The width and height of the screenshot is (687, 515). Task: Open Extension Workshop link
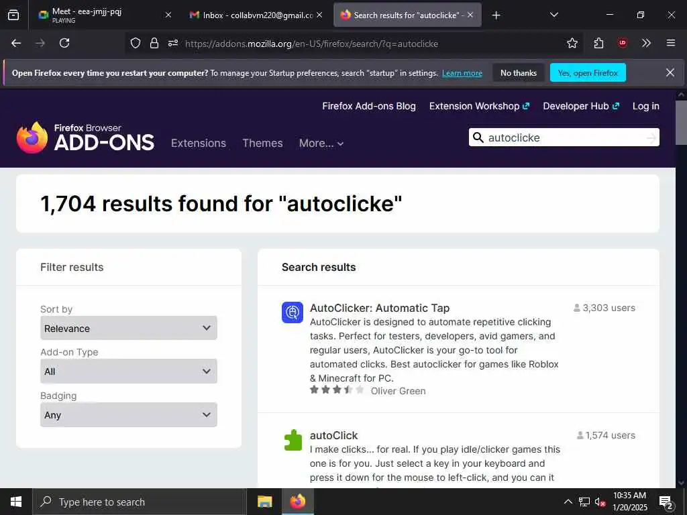pyautogui.click(x=479, y=106)
